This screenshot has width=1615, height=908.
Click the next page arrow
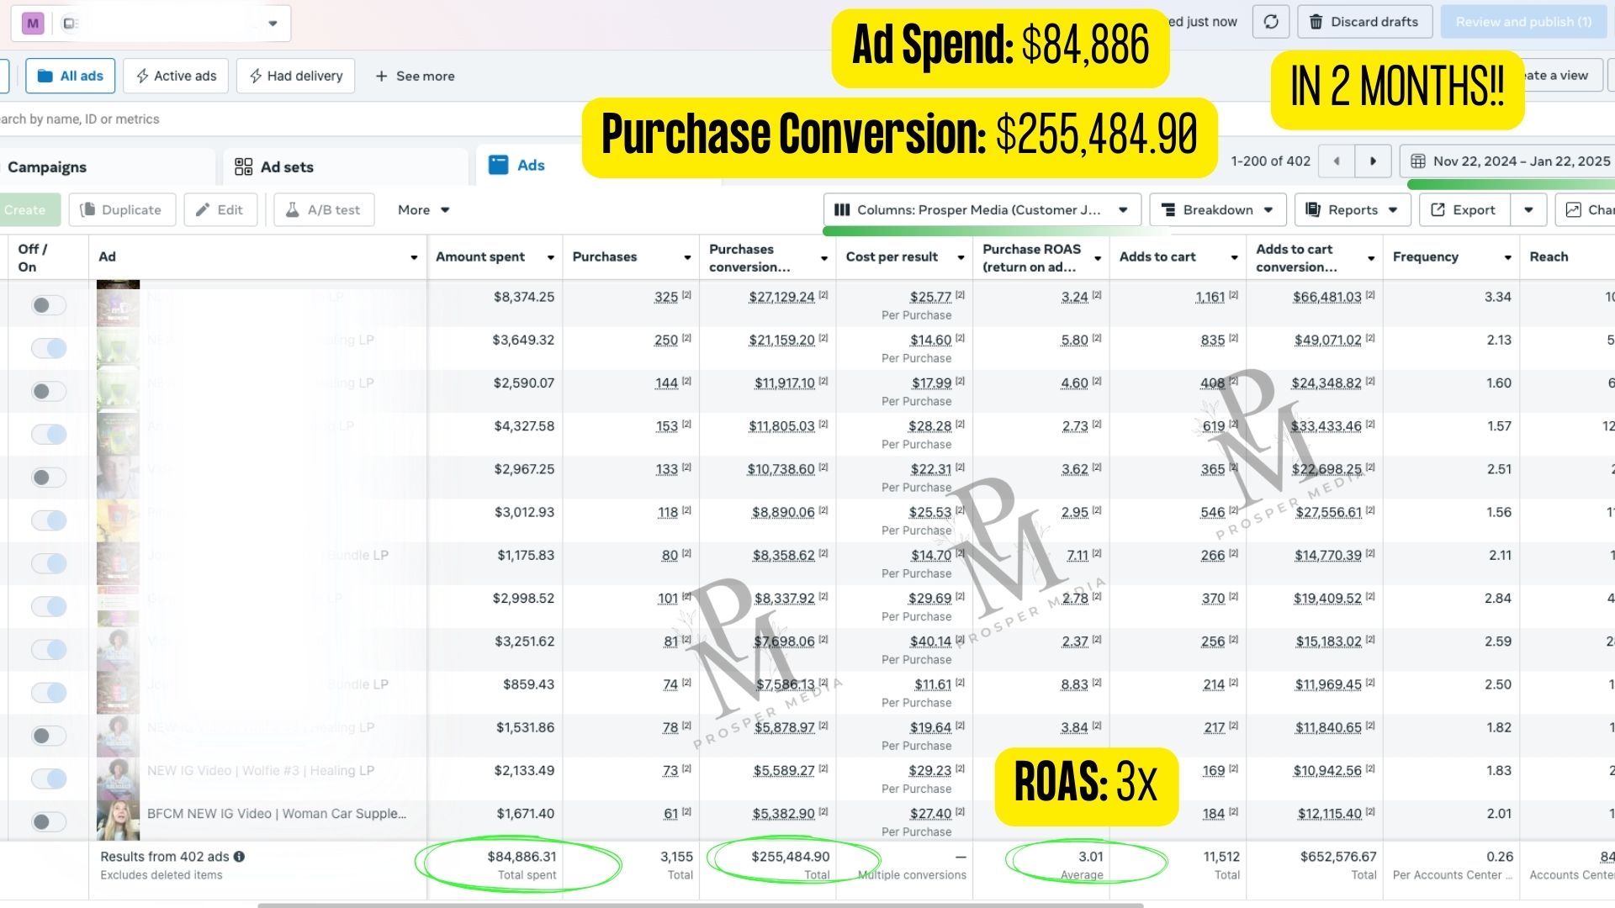pos(1373,161)
